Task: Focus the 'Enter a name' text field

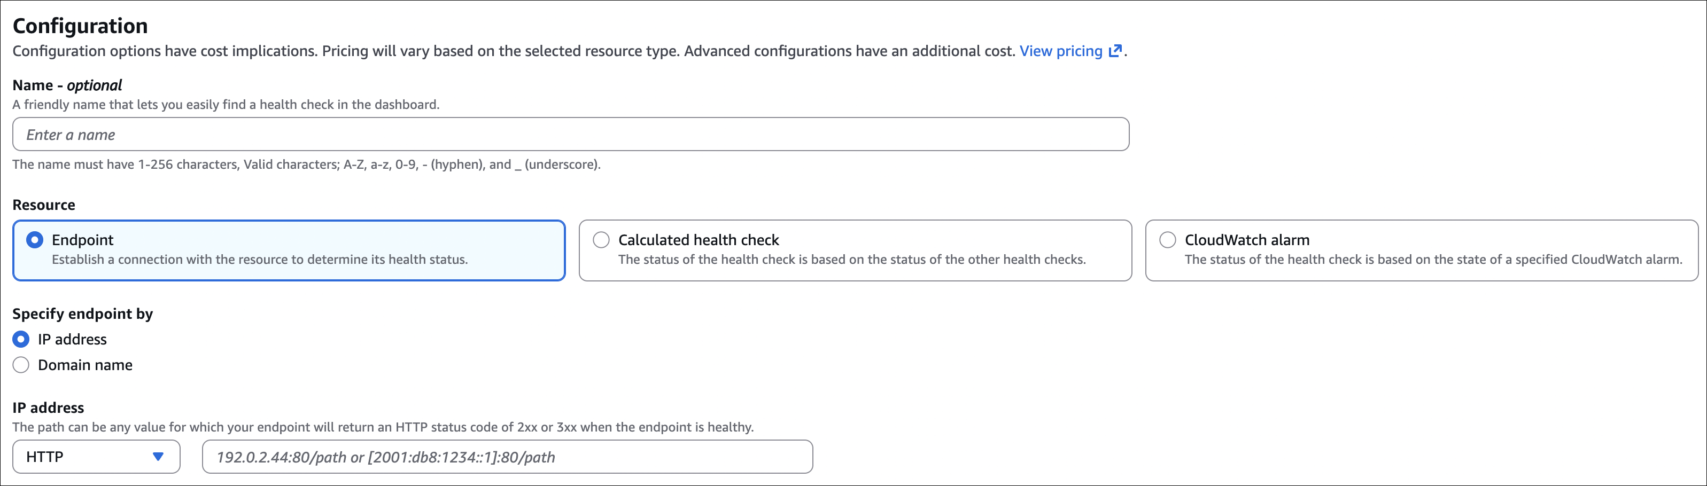Action: coord(570,135)
